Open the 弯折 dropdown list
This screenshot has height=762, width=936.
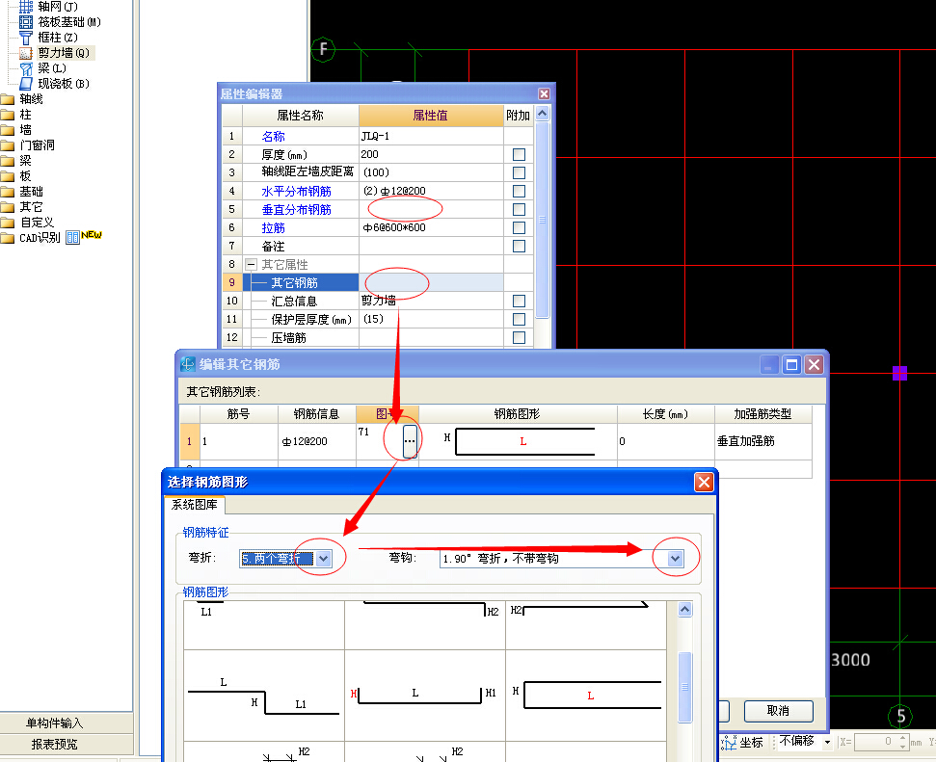[x=323, y=559]
